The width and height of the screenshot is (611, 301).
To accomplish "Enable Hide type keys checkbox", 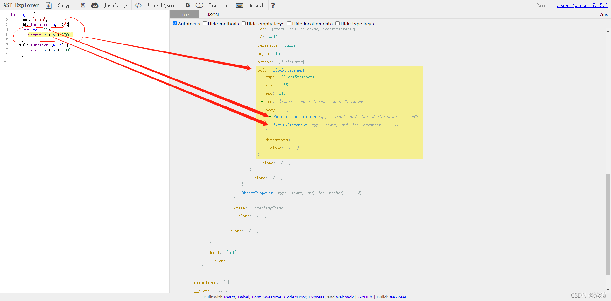I will tap(338, 24).
